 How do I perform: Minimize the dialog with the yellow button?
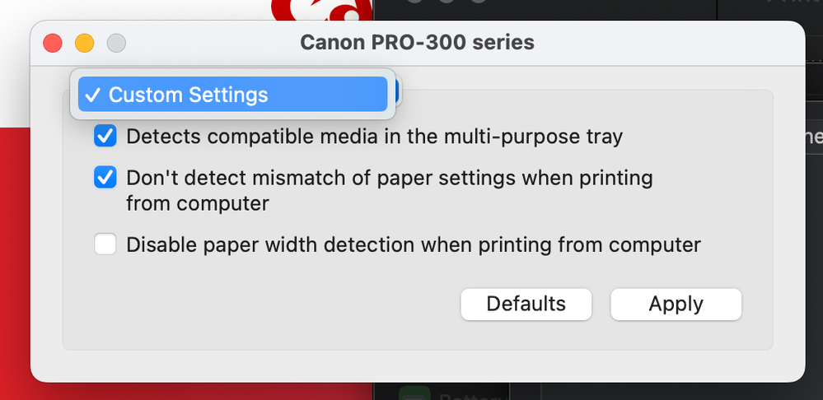tap(84, 42)
